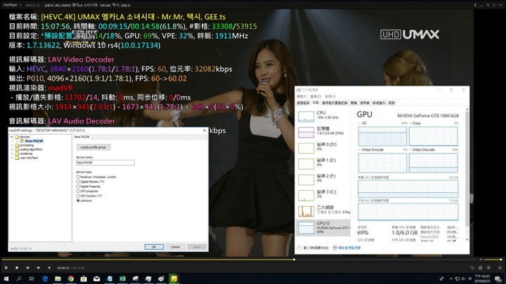The width and height of the screenshot is (506, 284).
Task: Open Task View on the taskbar
Action: [x=32, y=278]
